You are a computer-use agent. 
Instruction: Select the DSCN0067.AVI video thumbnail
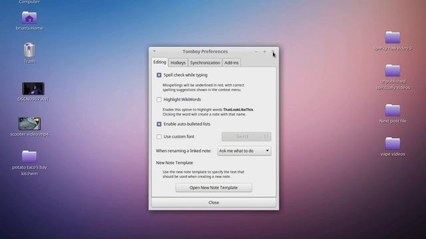click(33, 88)
